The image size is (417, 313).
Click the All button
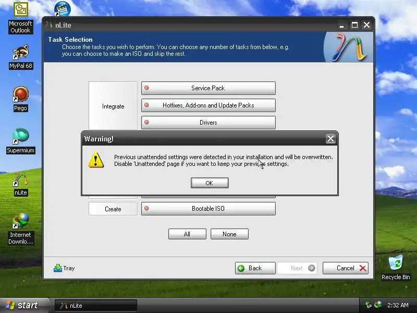coord(187,234)
